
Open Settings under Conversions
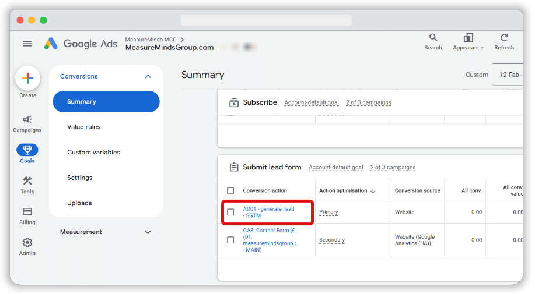coord(79,178)
